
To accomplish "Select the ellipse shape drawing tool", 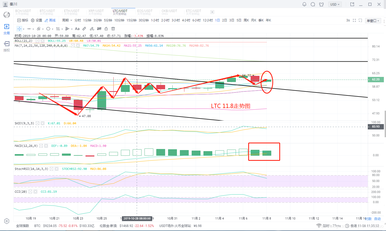I will click(x=48, y=29).
